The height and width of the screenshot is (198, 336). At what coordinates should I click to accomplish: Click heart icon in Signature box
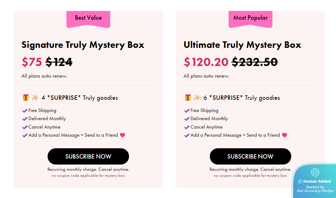tap(122, 135)
